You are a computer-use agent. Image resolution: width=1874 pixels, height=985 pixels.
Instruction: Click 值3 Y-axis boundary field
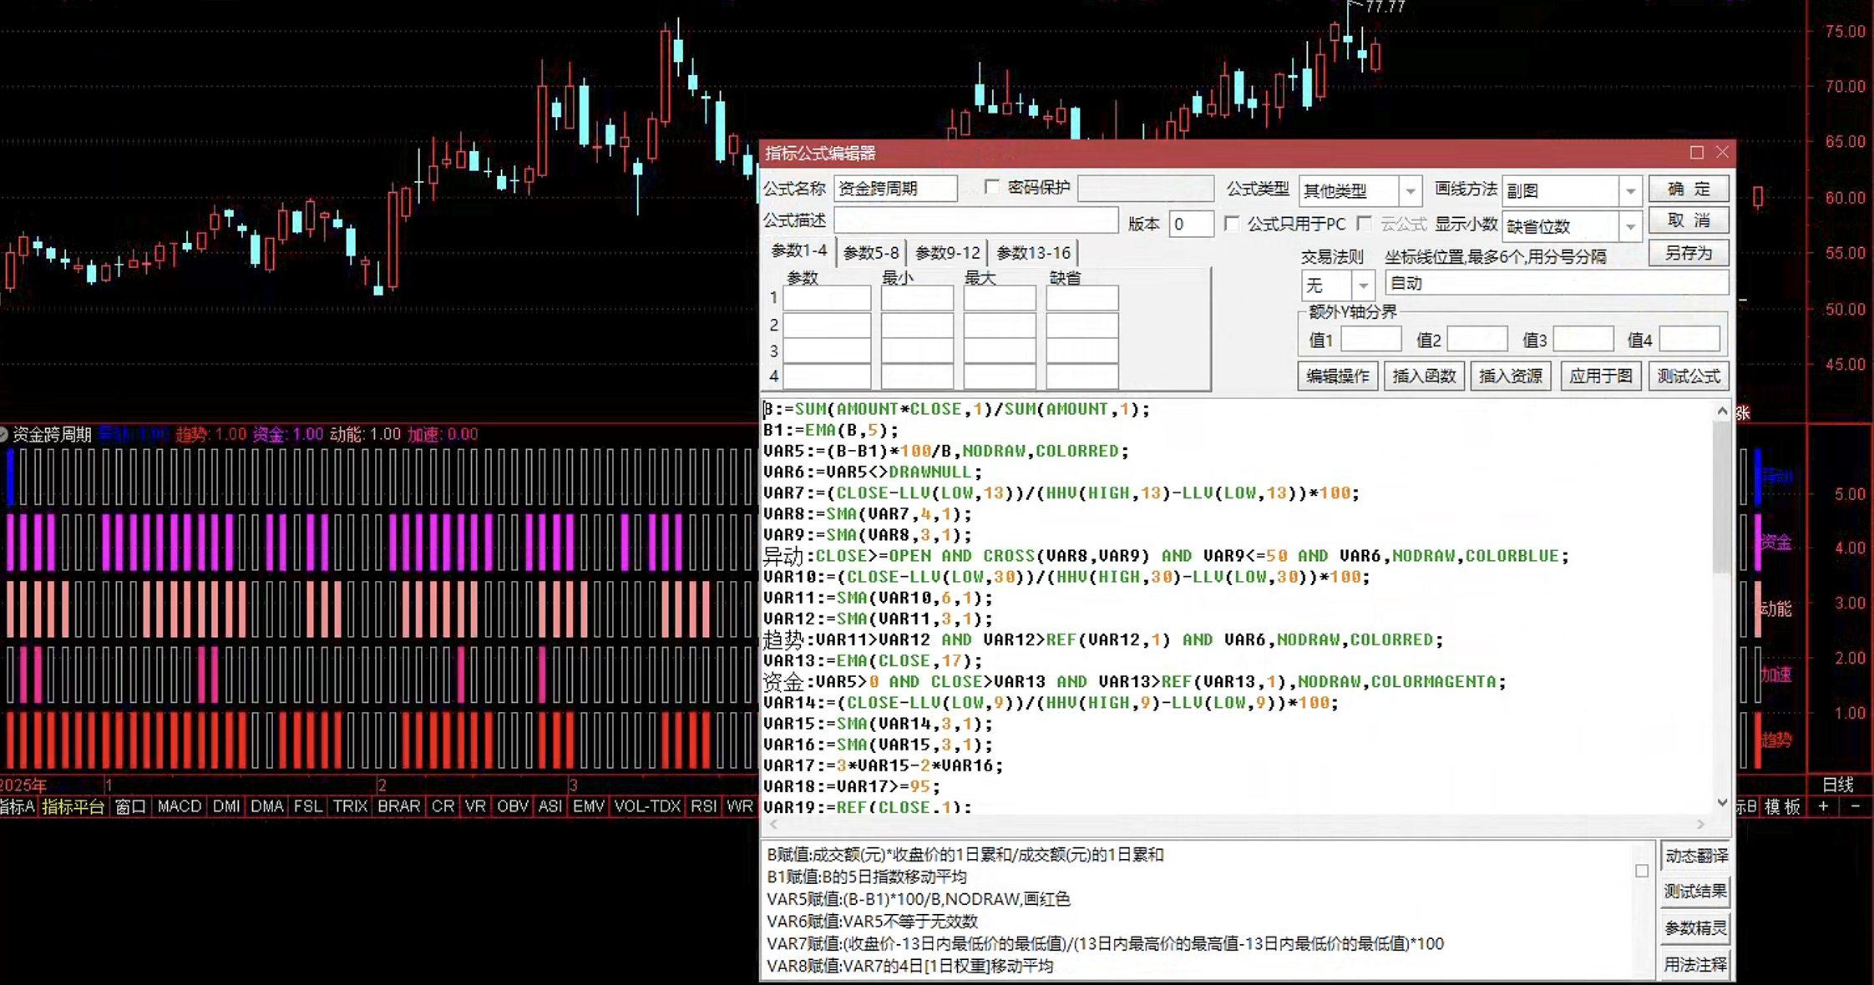(1583, 339)
